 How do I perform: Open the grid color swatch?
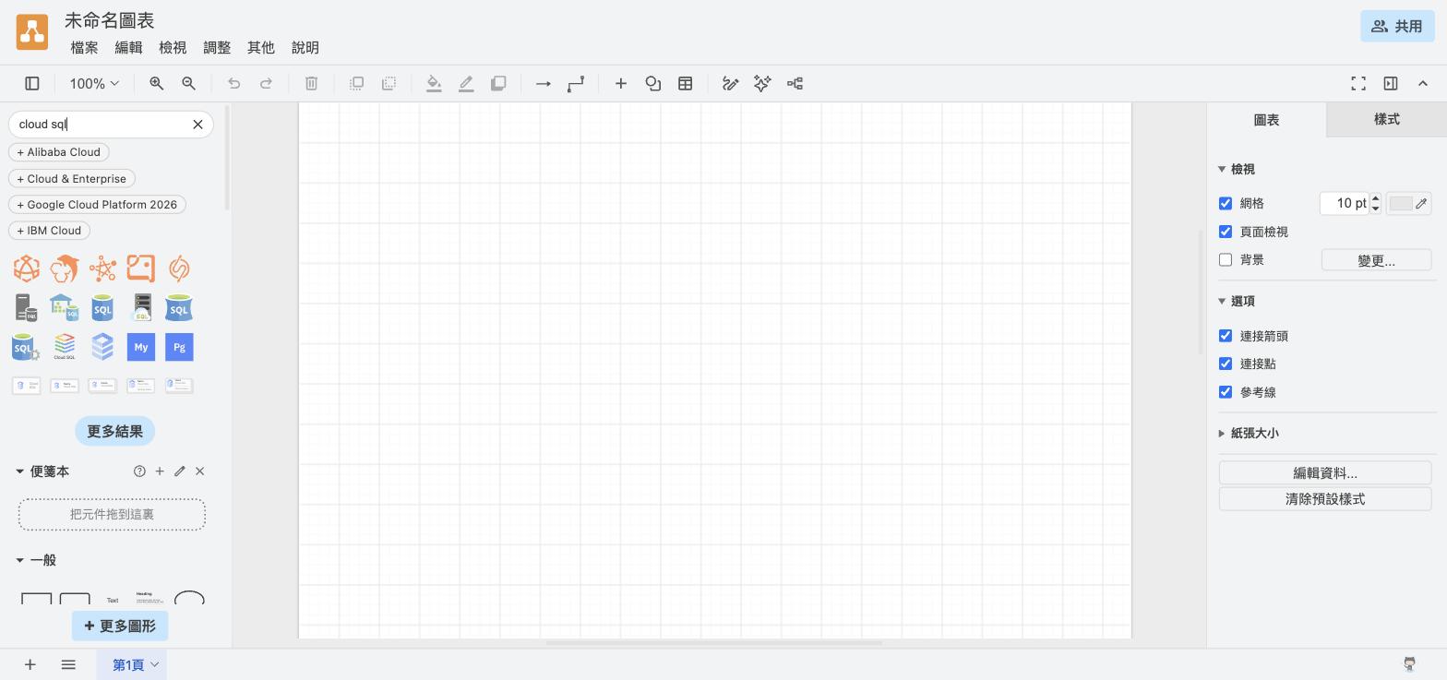pyautogui.click(x=1408, y=203)
